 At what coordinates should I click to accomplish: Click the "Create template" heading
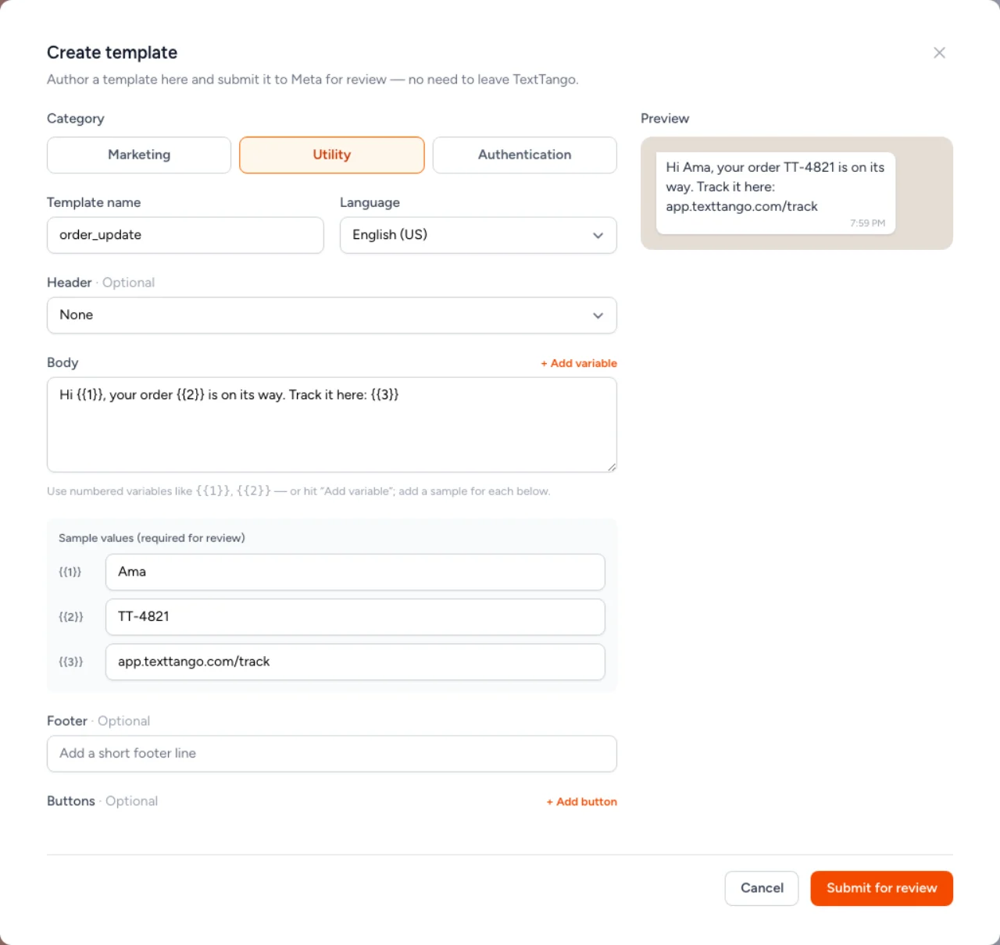click(112, 52)
